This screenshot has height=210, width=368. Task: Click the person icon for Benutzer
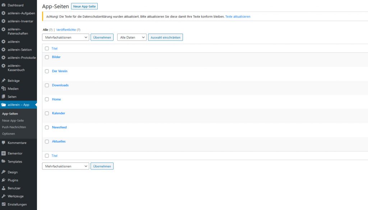click(x=4, y=188)
